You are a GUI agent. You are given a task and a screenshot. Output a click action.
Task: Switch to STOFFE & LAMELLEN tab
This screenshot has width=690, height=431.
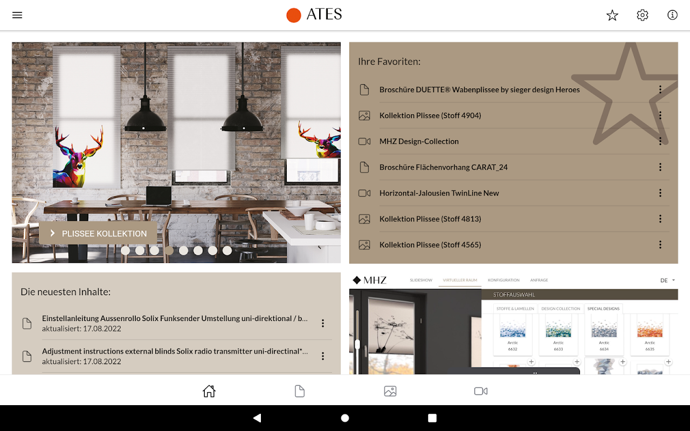pos(515,309)
